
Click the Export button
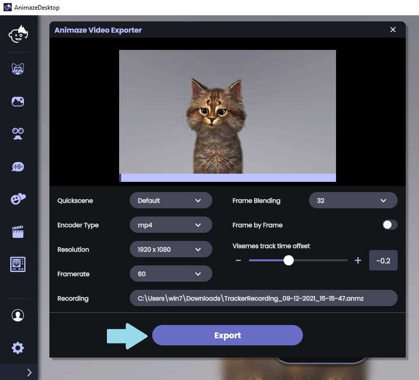tap(227, 335)
